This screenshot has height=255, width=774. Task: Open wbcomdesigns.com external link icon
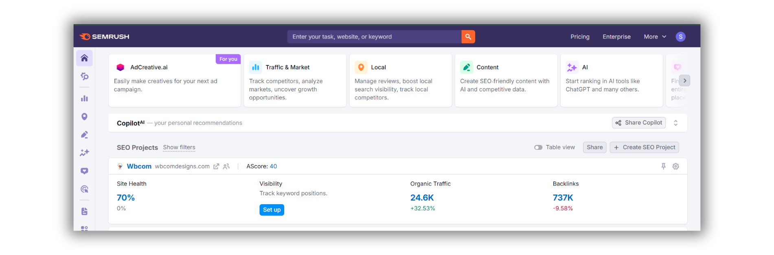[x=216, y=166]
